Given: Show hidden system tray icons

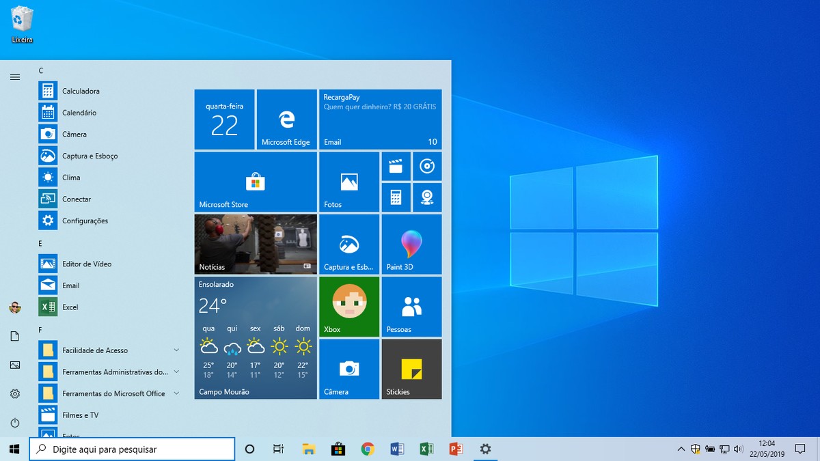Looking at the screenshot, I should (x=681, y=449).
